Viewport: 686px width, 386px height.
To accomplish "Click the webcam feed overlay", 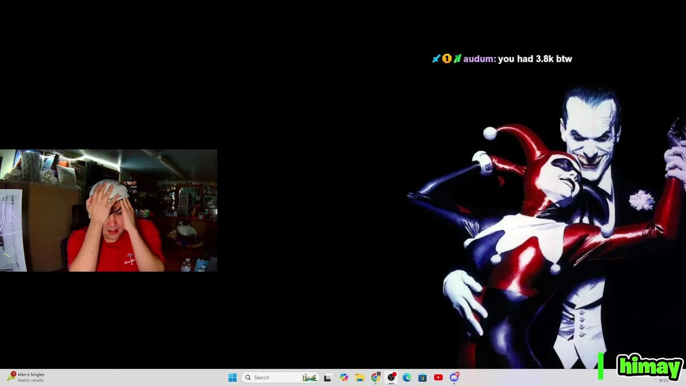I will coord(108,211).
